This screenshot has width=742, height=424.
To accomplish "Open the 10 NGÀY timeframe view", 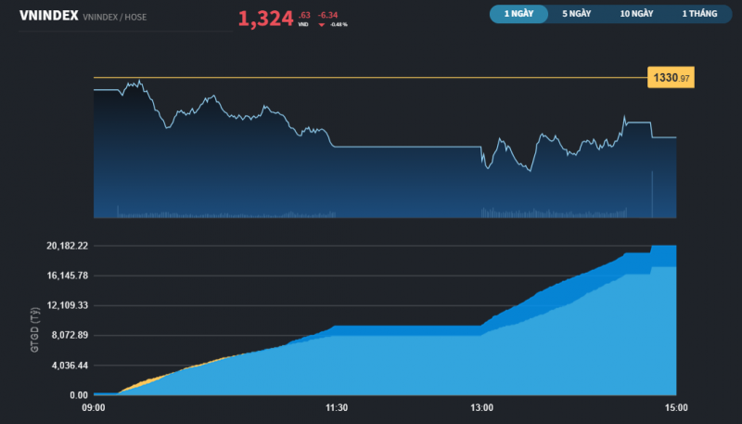I will (x=636, y=14).
